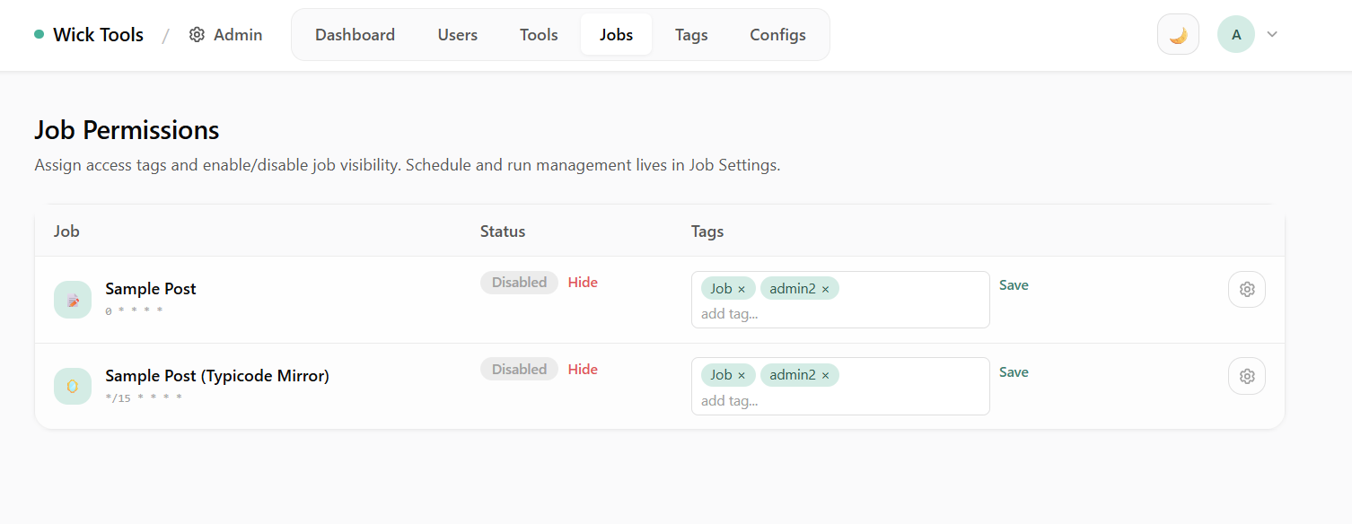This screenshot has width=1352, height=524.
Task: Click the Sample Post job icon
Action: 73,300
